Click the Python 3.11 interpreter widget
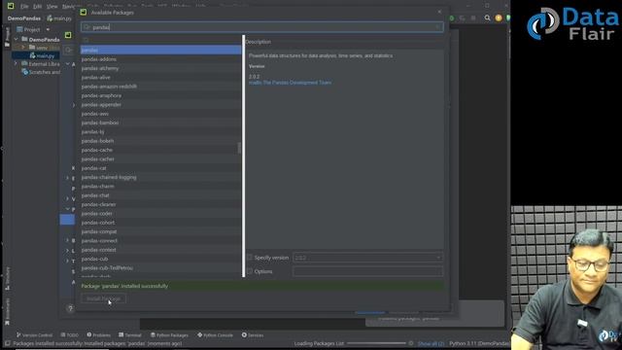Screen dimensions: 622x350 click(x=479, y=343)
